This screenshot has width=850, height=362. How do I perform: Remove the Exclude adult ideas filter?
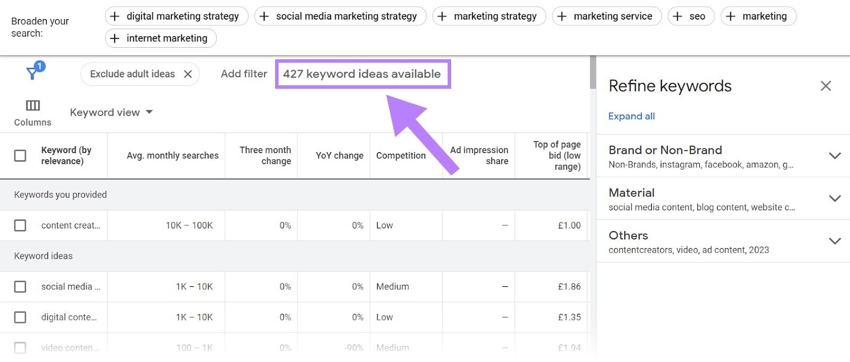pos(188,74)
